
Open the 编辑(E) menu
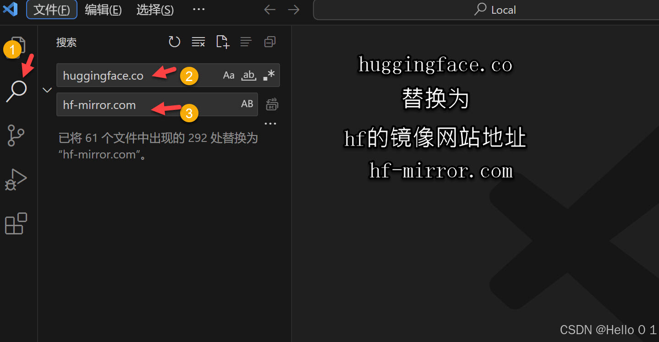coord(103,10)
